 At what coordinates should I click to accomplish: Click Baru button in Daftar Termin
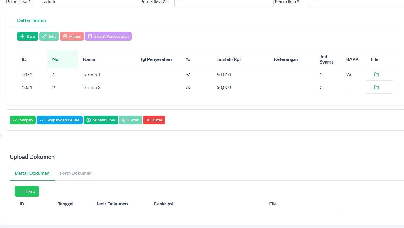click(28, 36)
